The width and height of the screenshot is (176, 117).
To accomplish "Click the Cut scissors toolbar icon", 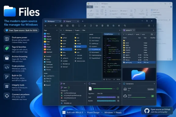I will coord(85,26).
